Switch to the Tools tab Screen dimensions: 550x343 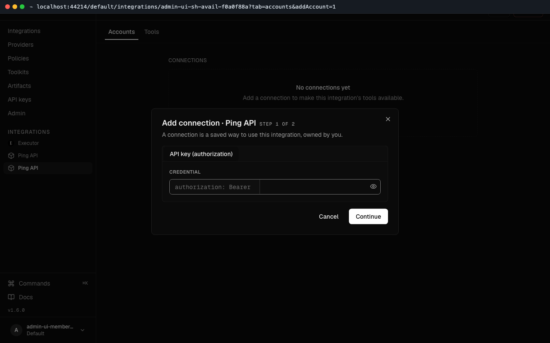(152, 32)
